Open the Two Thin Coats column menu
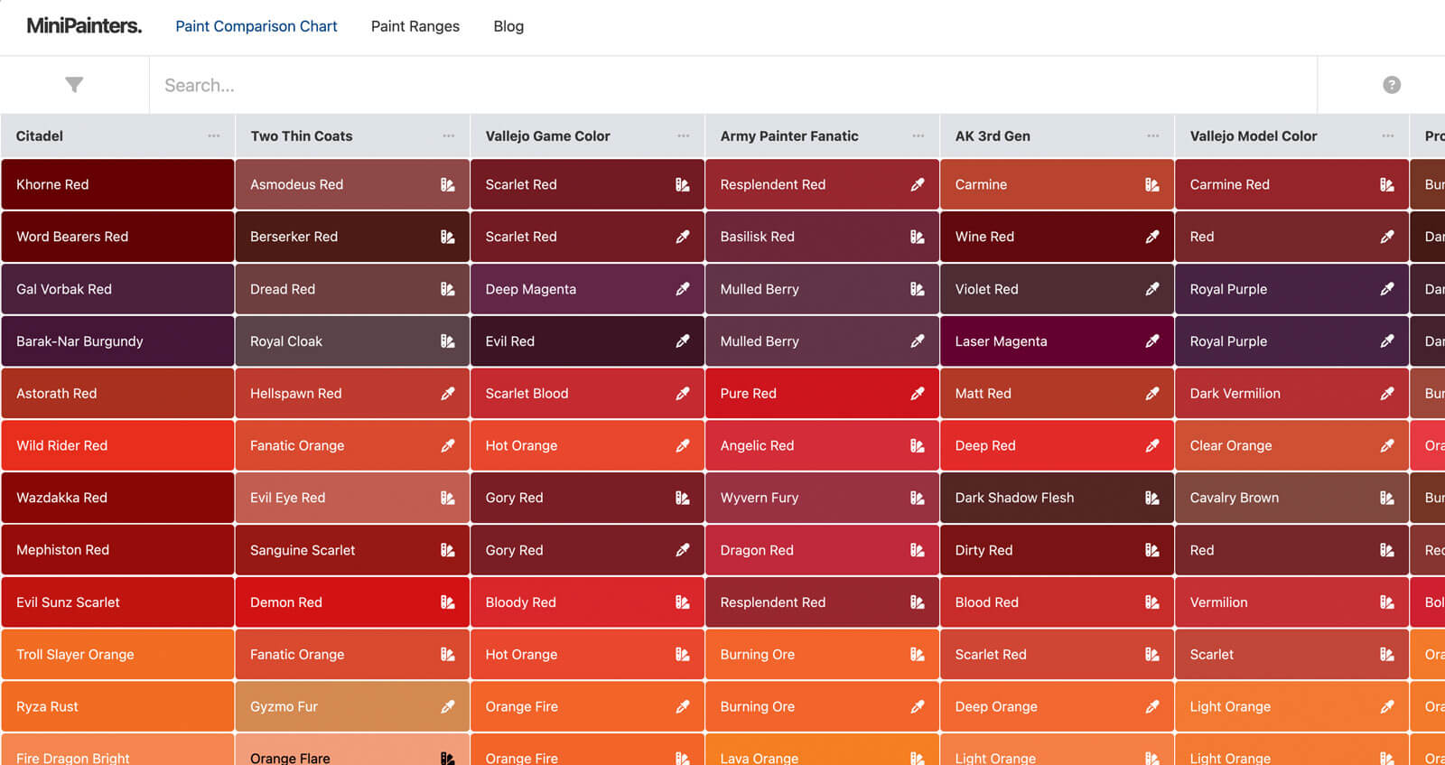Image resolution: width=1445 pixels, height=765 pixels. point(448,136)
